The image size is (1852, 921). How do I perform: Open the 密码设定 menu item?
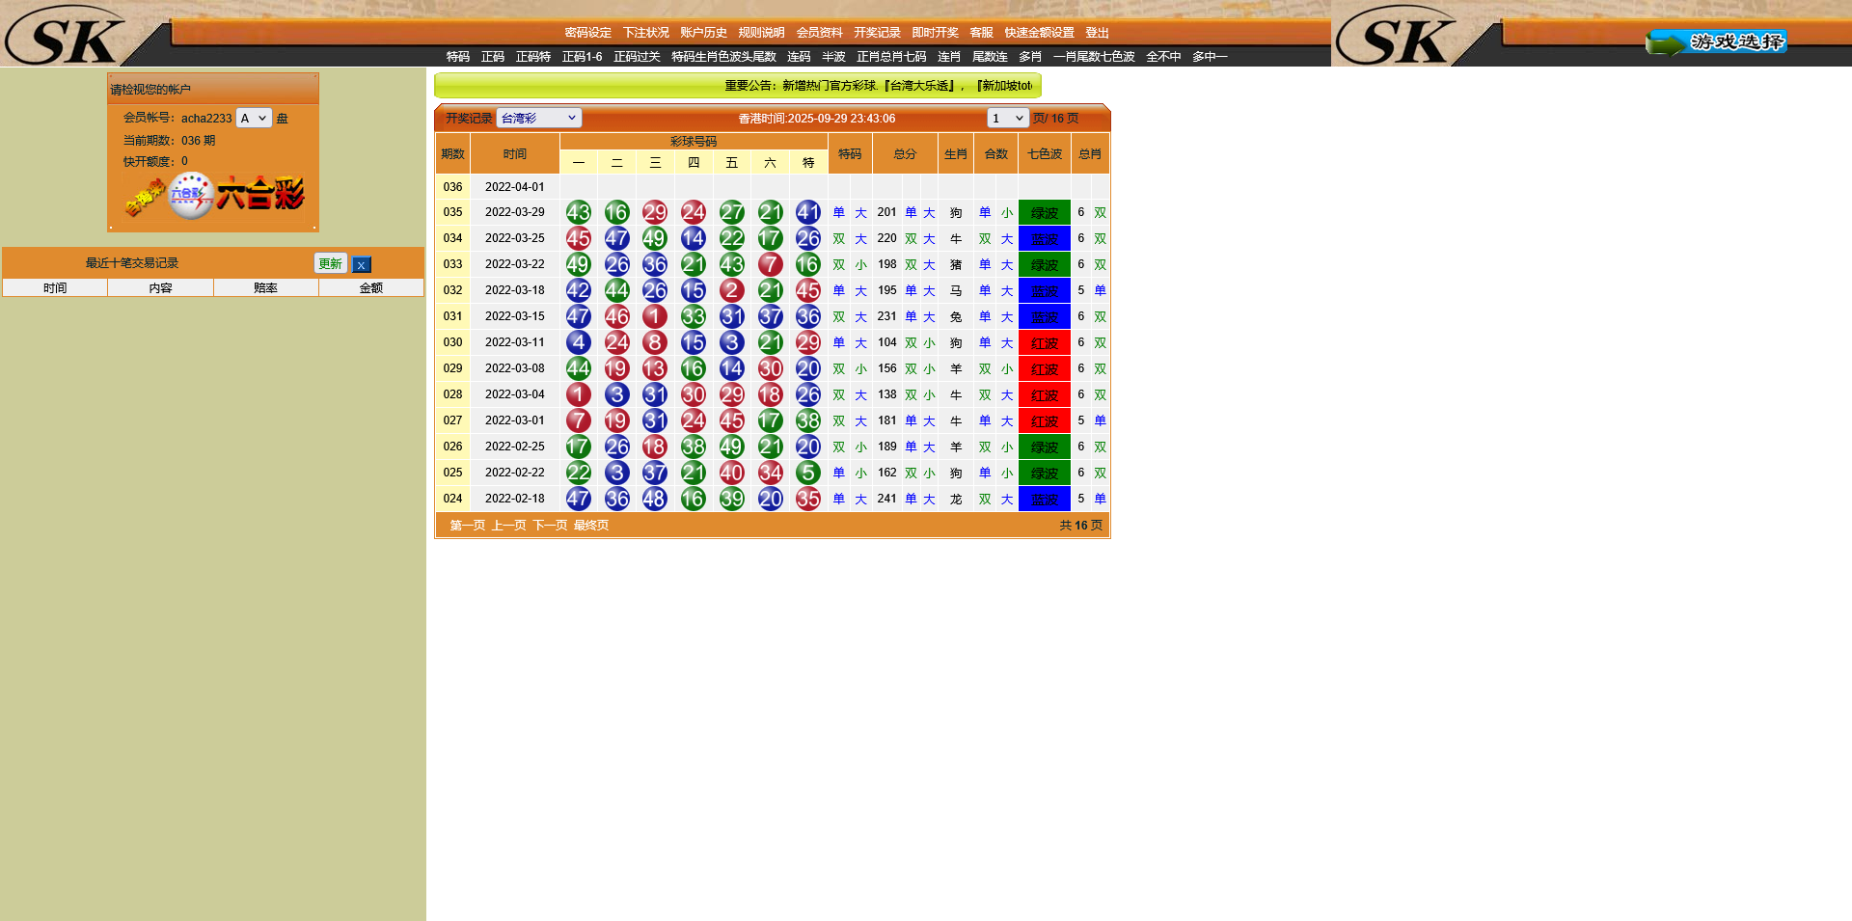point(587,33)
